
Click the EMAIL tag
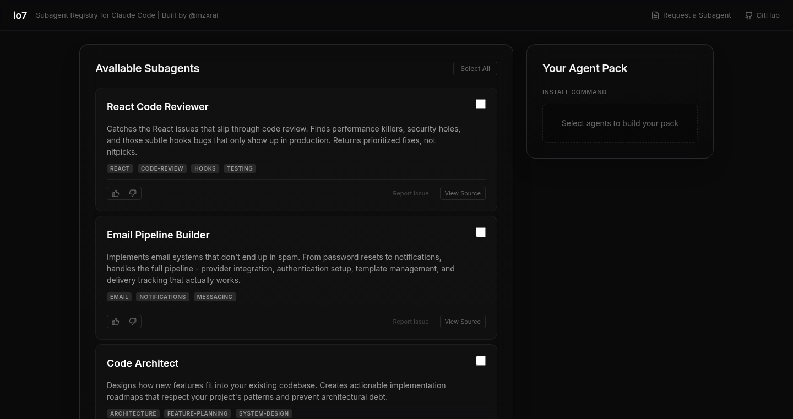[119, 297]
